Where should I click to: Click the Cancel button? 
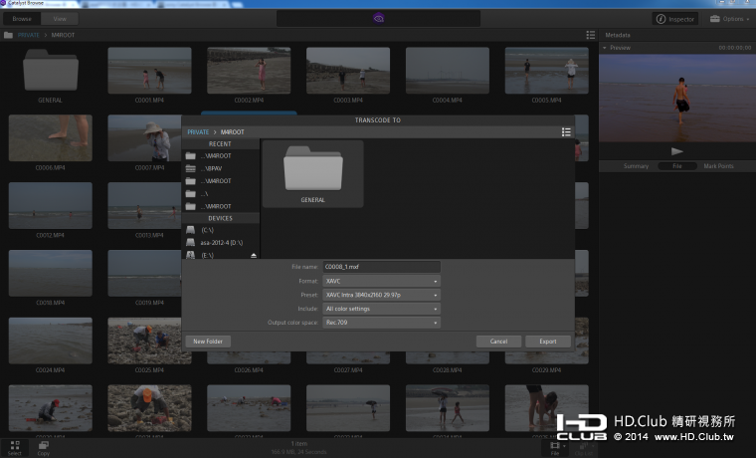pyautogui.click(x=498, y=342)
